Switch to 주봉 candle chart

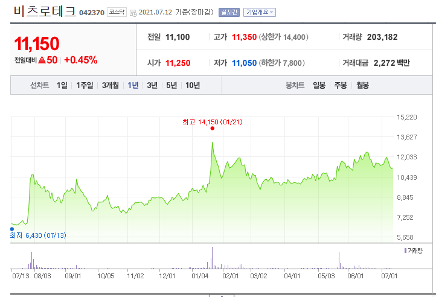(x=341, y=85)
